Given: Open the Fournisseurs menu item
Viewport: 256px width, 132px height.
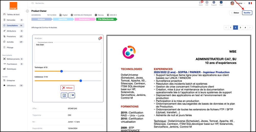Looking at the screenshot, I should coord(13,64).
